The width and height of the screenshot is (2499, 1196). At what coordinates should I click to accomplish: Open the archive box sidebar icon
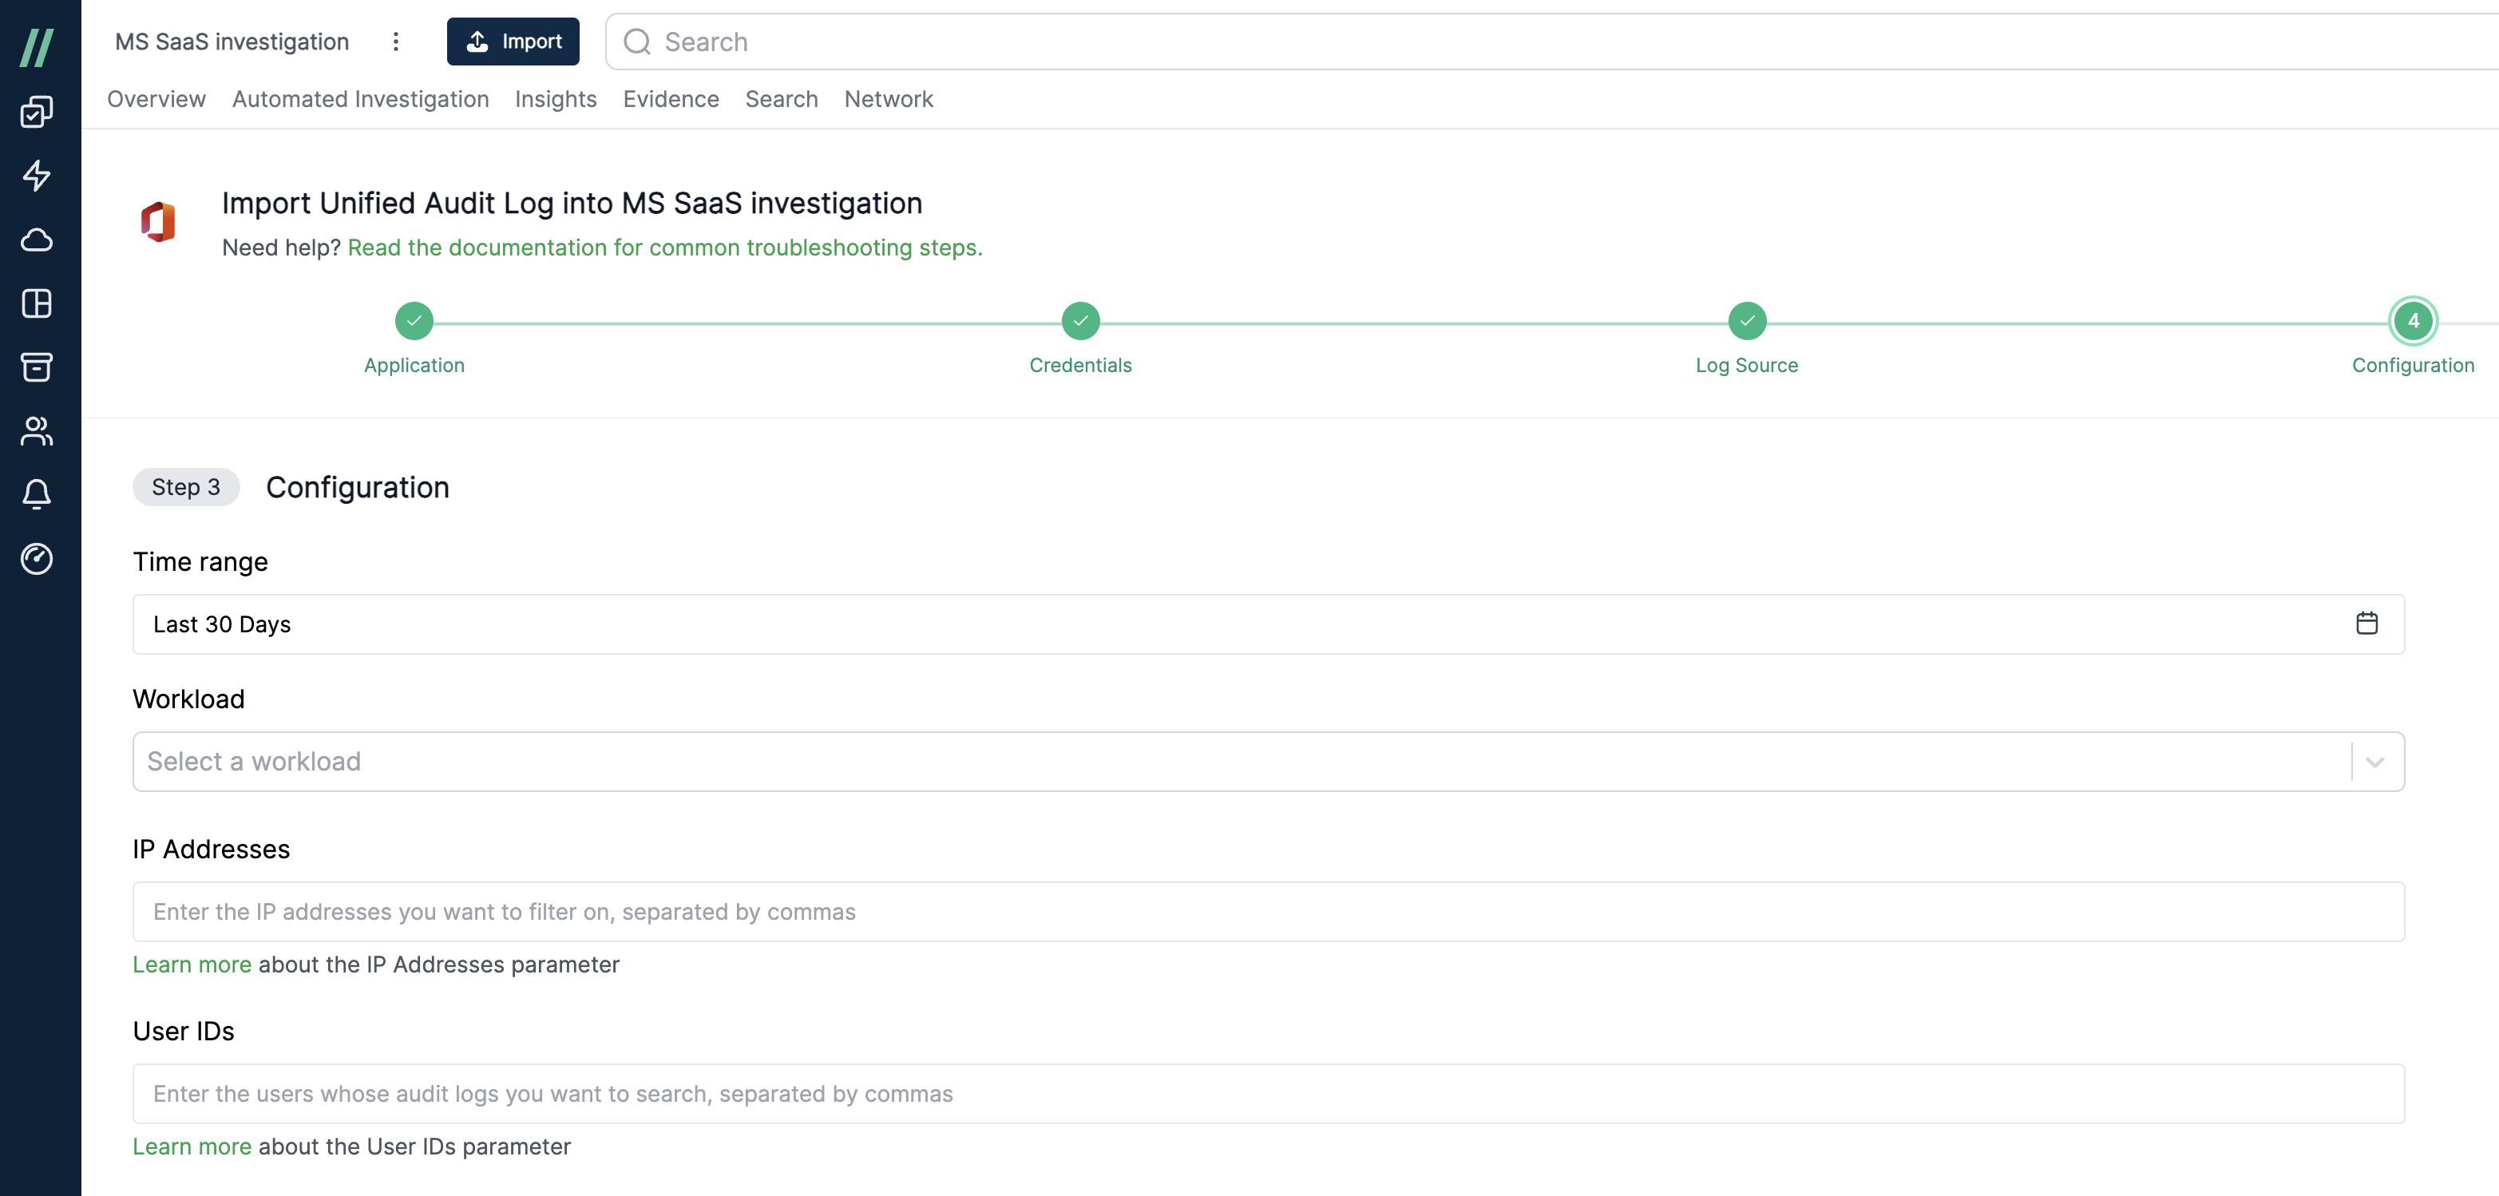click(x=37, y=366)
